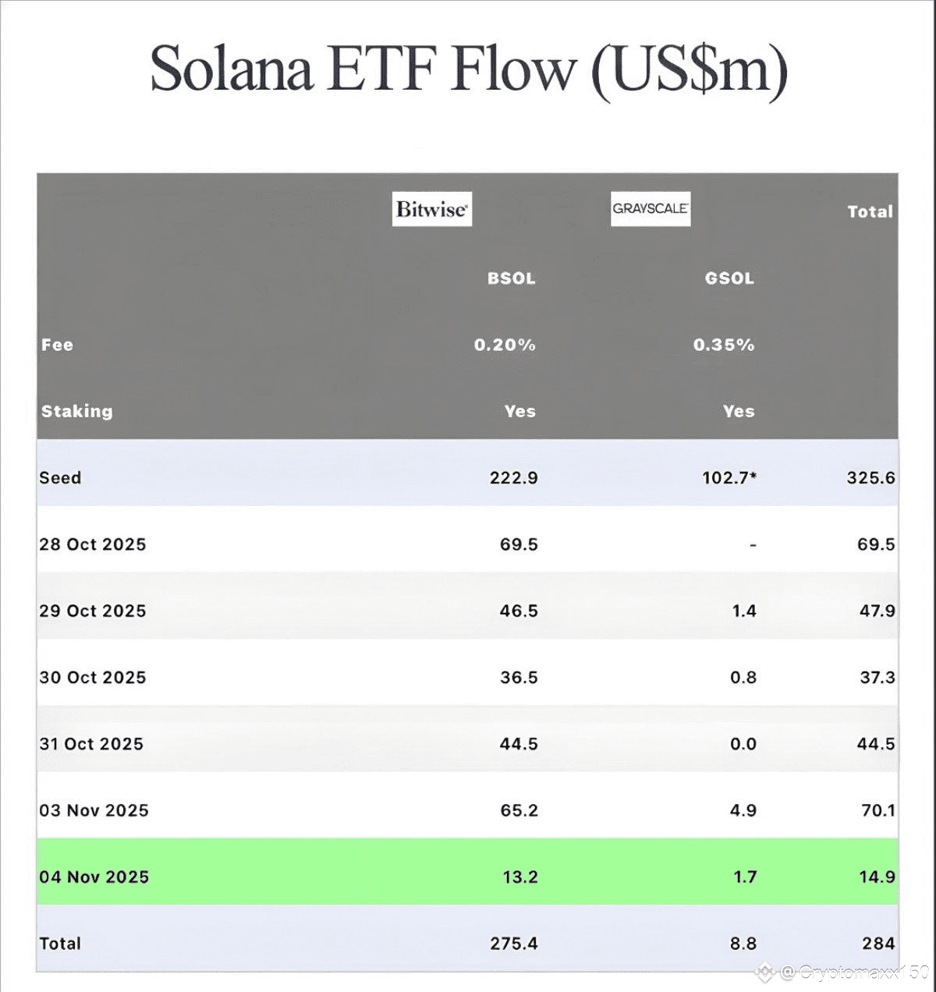Click the Staking row label
Screen dimensions: 936x992
pyautogui.click(x=76, y=411)
